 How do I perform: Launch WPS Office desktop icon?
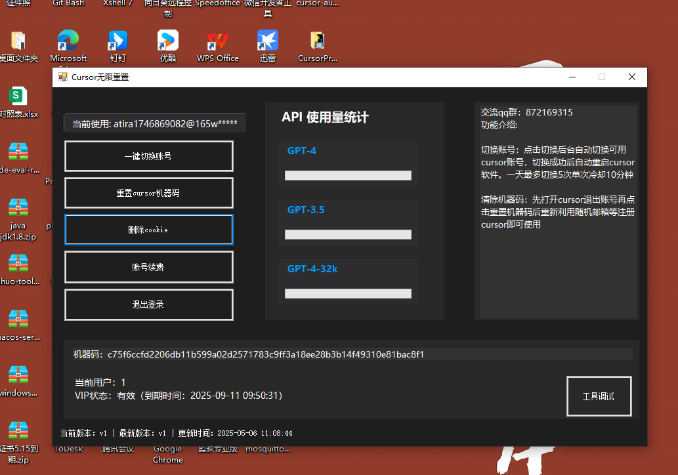[217, 46]
